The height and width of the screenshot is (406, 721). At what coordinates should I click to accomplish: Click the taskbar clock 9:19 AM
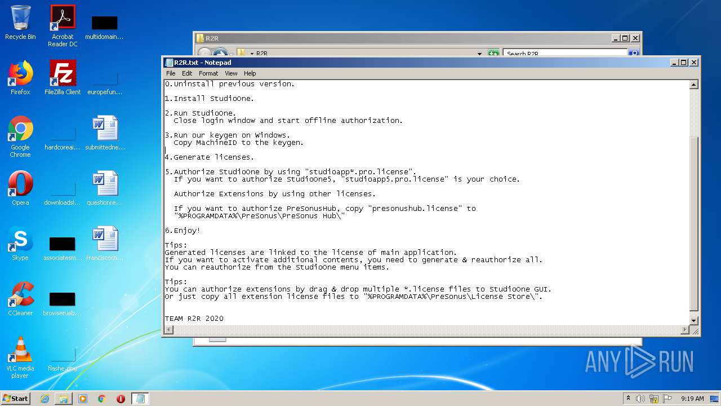coord(692,399)
